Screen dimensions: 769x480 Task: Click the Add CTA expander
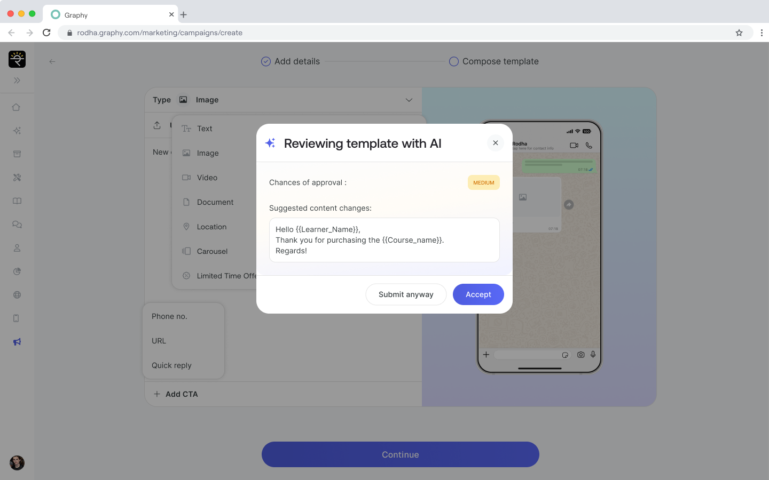coord(176,394)
